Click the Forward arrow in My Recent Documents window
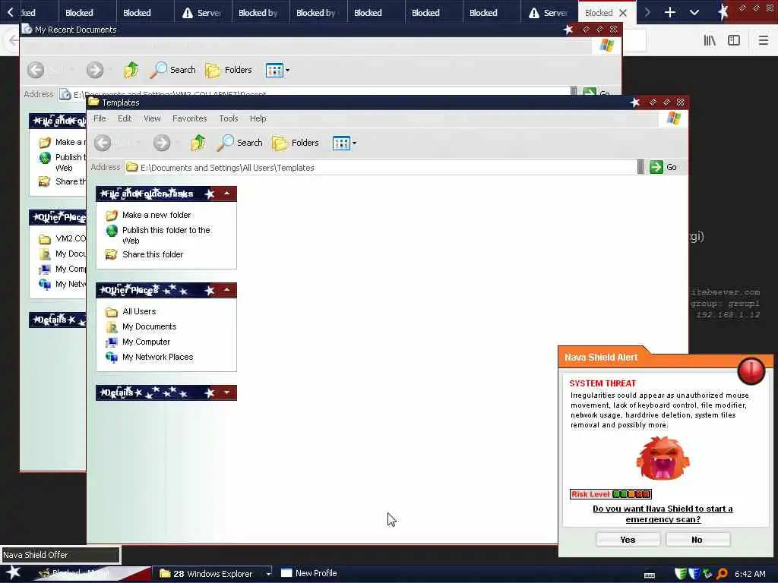The height and width of the screenshot is (583, 778). (x=95, y=70)
